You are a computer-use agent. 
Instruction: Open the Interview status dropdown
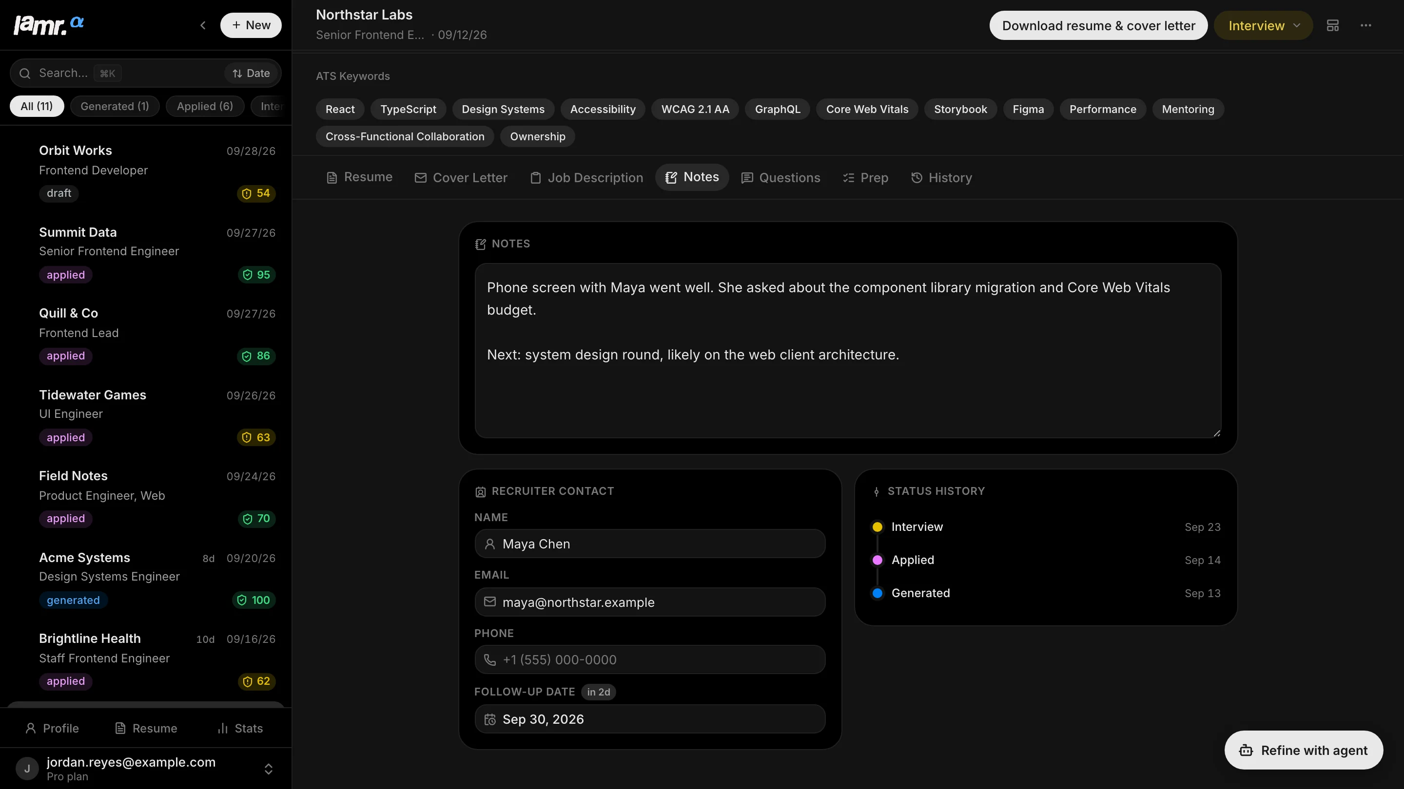click(1264, 26)
